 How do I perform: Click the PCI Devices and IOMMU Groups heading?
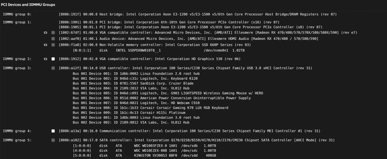[x=28, y=5]
